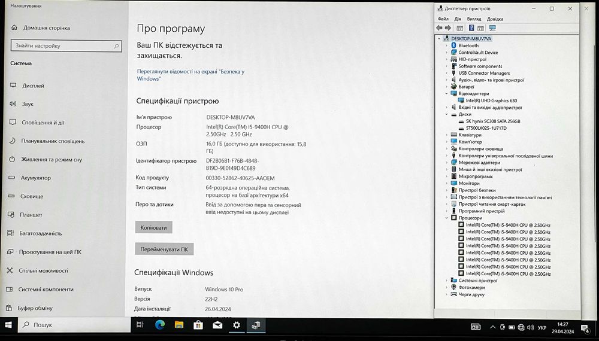Go to Домашня сторінка in Settings
The height and width of the screenshot is (341, 599).
coord(46,28)
